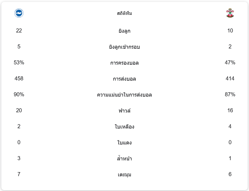
Task: Click the ยิงลูก stat label
Action: click(124, 31)
